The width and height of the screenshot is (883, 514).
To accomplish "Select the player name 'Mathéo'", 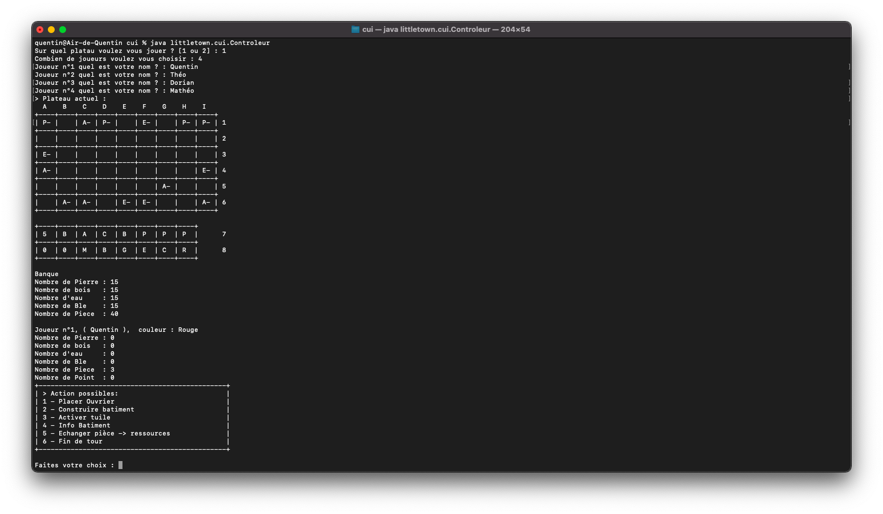I will 182,91.
